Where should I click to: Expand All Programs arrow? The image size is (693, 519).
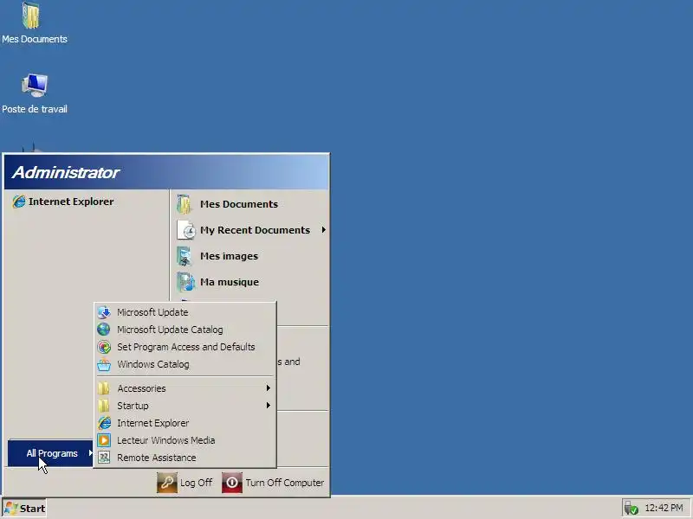pos(90,452)
